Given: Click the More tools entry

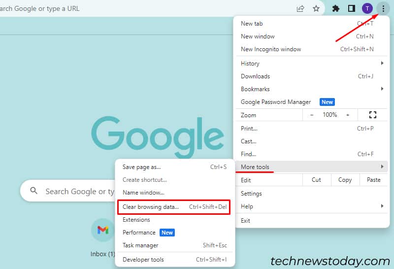Looking at the screenshot, I should tap(312, 167).
